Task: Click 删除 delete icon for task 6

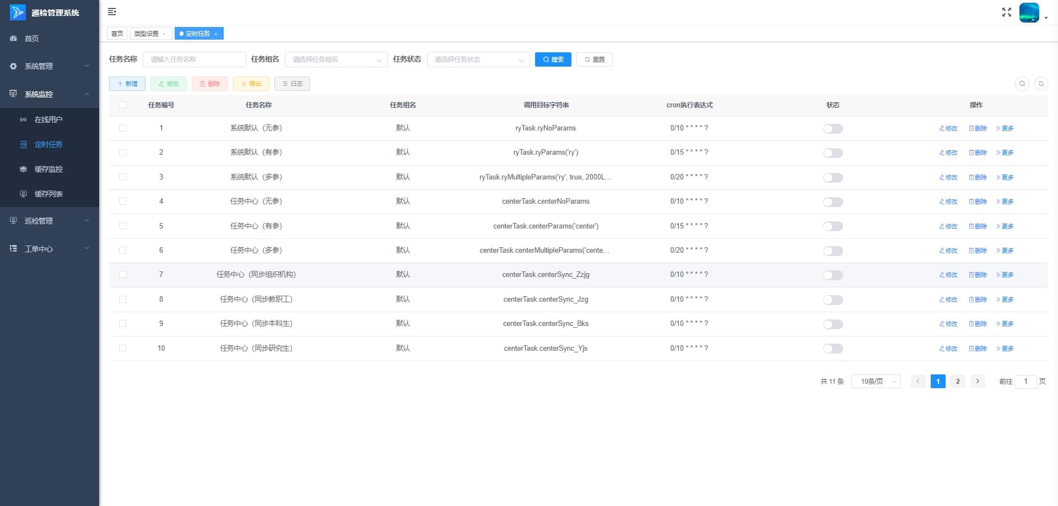Action: (x=978, y=251)
